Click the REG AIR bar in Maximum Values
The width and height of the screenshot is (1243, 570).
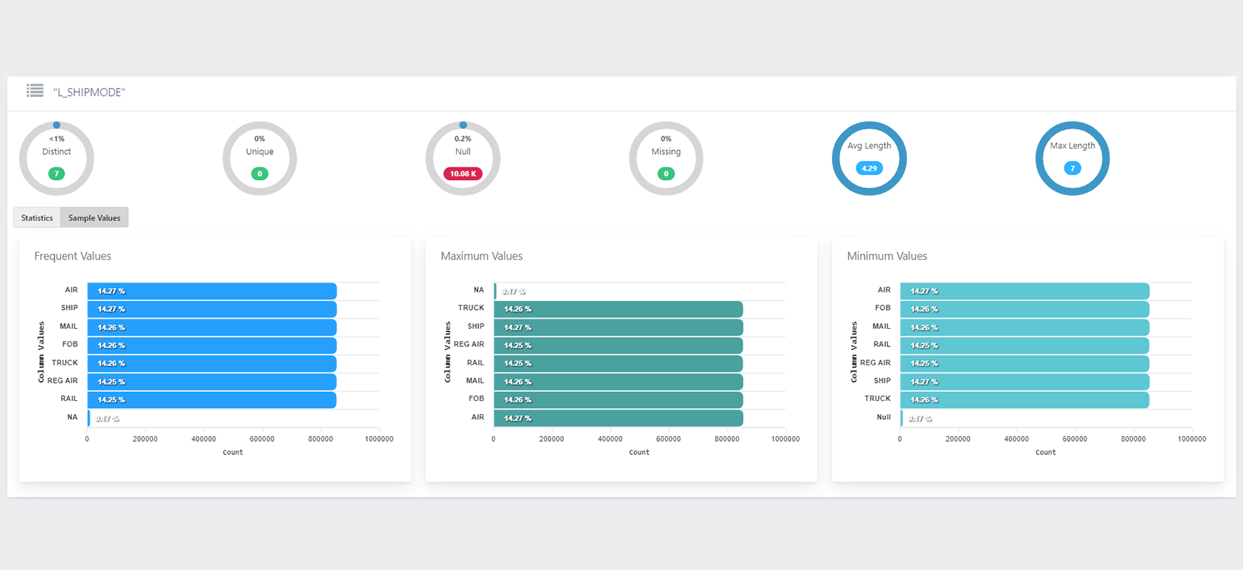click(x=618, y=346)
